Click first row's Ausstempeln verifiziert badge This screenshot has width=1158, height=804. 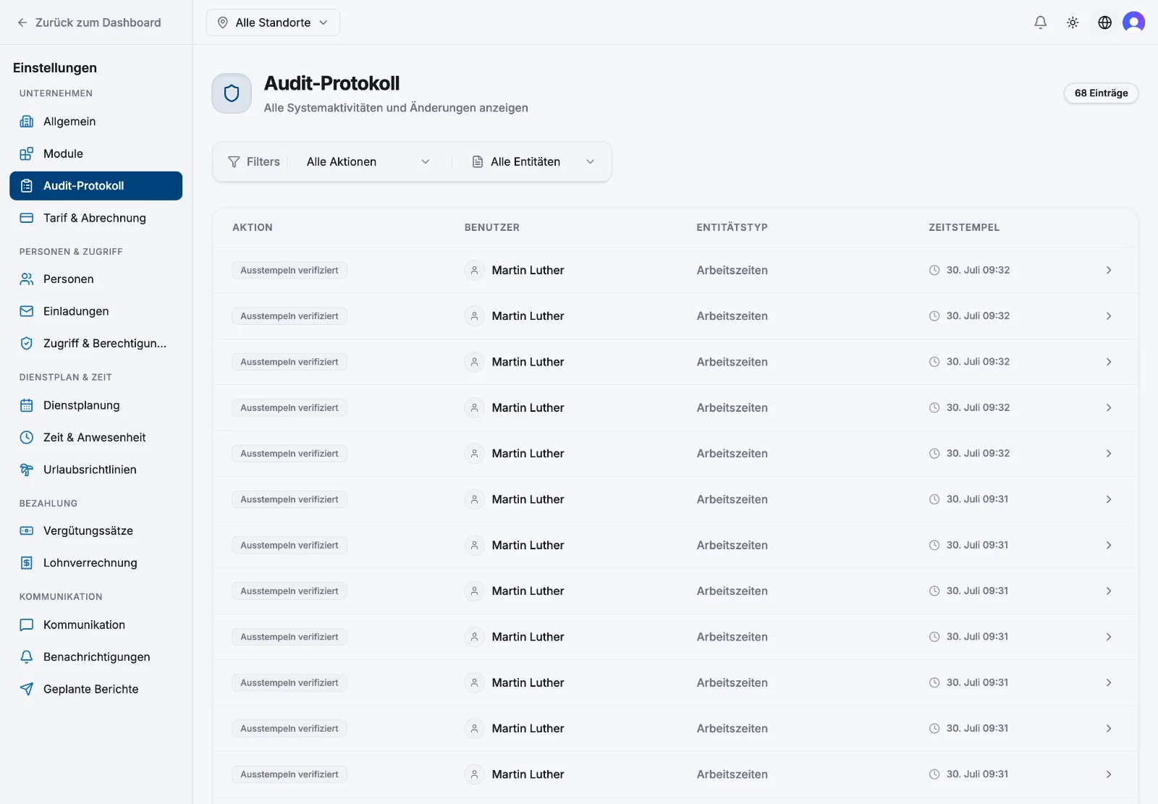click(x=289, y=270)
